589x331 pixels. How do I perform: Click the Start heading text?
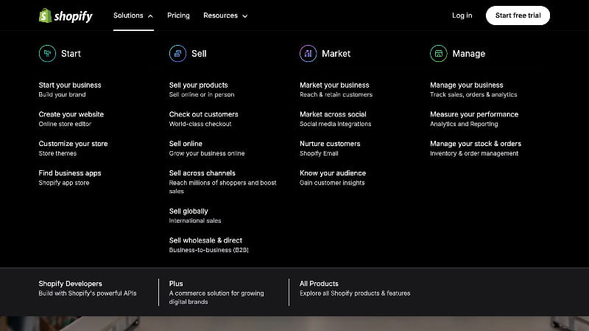[71, 53]
